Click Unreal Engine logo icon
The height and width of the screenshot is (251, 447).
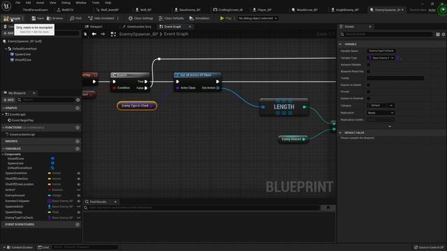(x=6, y=6)
